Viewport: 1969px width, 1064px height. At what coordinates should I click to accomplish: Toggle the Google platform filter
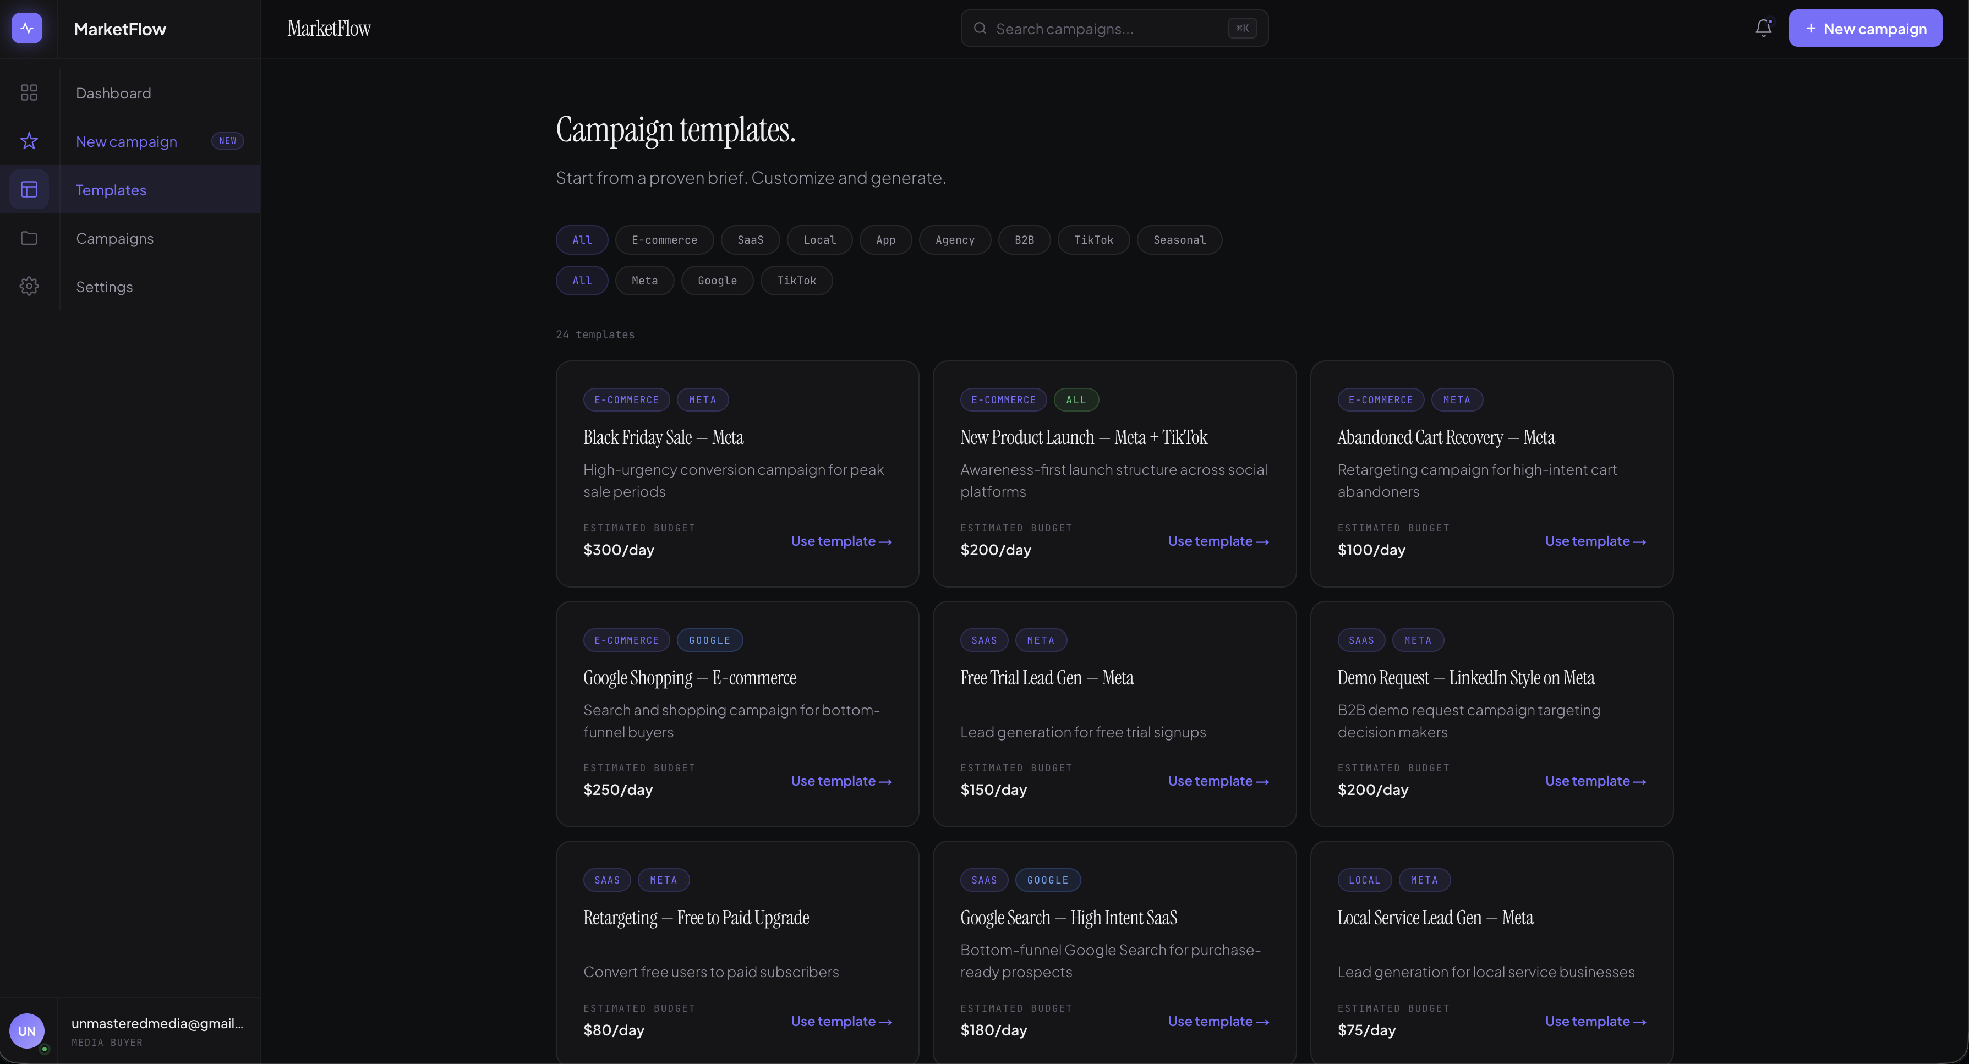pyautogui.click(x=716, y=281)
